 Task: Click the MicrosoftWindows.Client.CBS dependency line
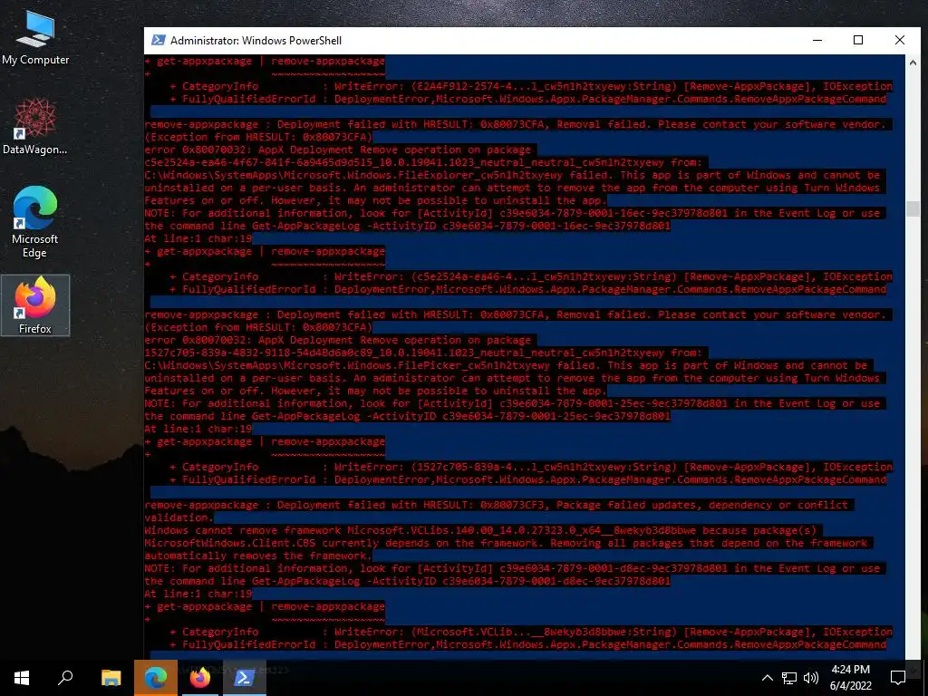pyautogui.click(x=506, y=543)
